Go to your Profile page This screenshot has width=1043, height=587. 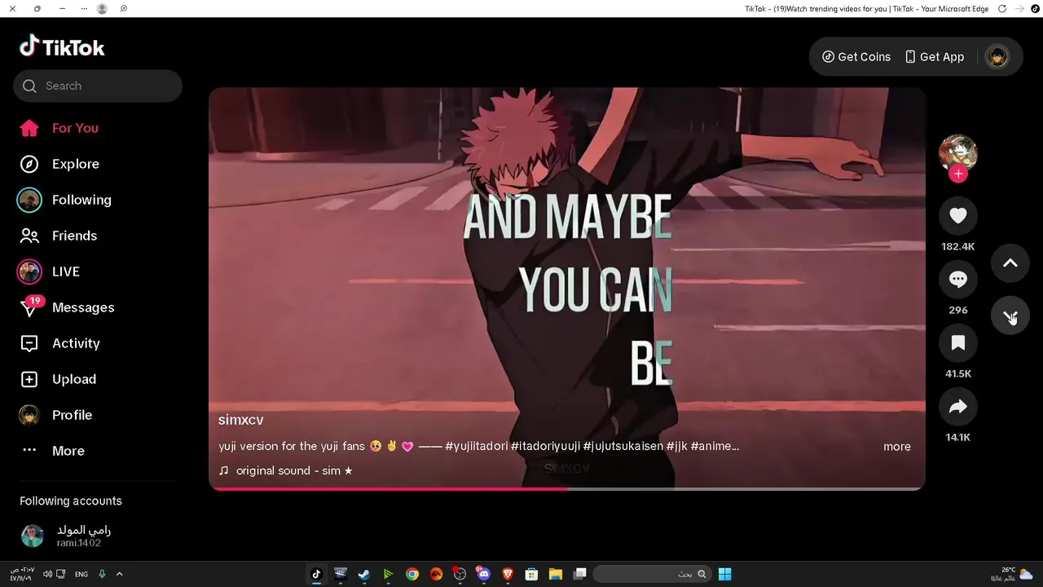tap(72, 415)
